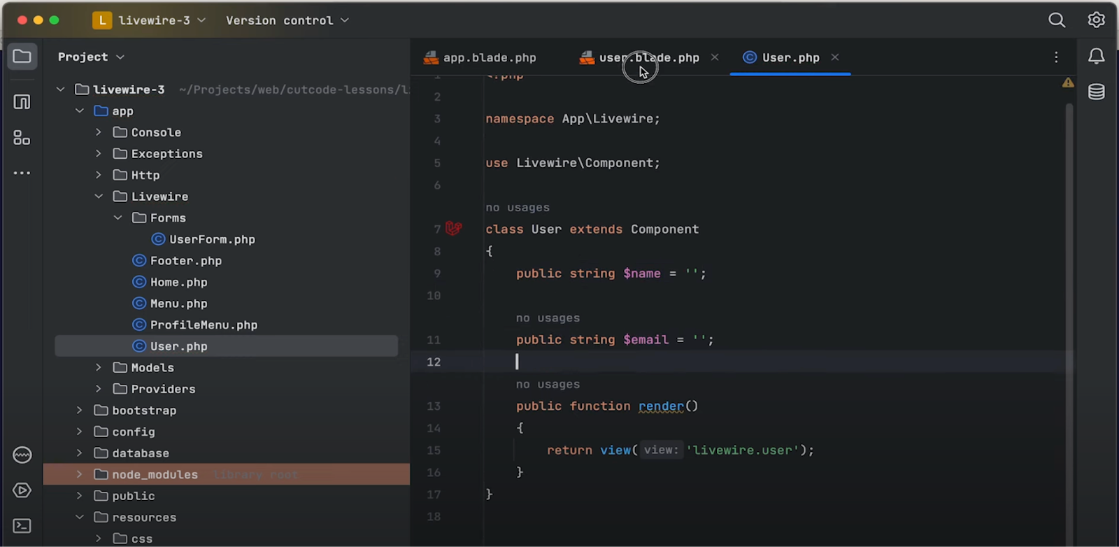This screenshot has width=1119, height=547.
Task: Click the Laravel gutter icon on line 7
Action: pyautogui.click(x=453, y=229)
